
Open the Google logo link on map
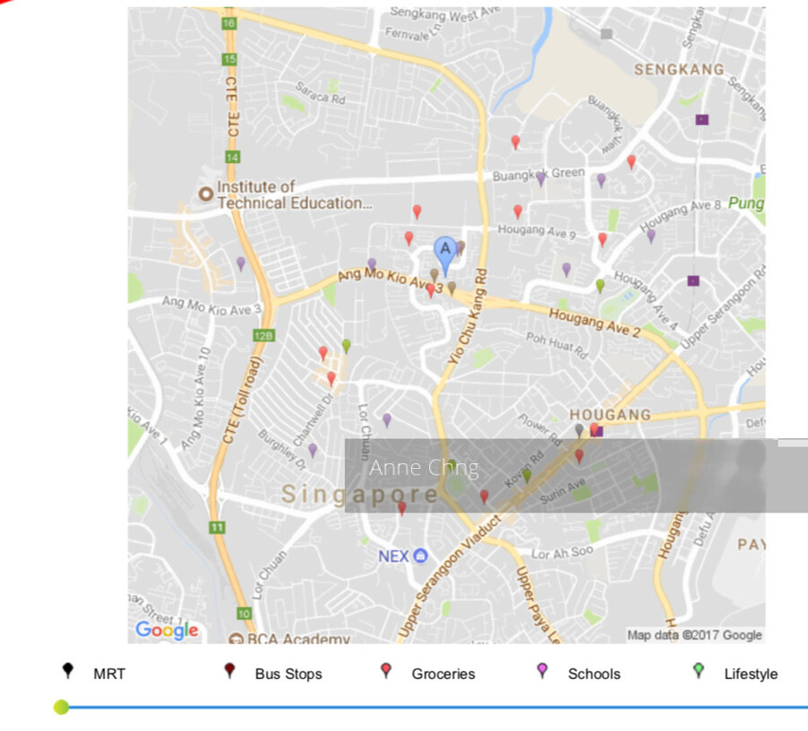click(167, 630)
